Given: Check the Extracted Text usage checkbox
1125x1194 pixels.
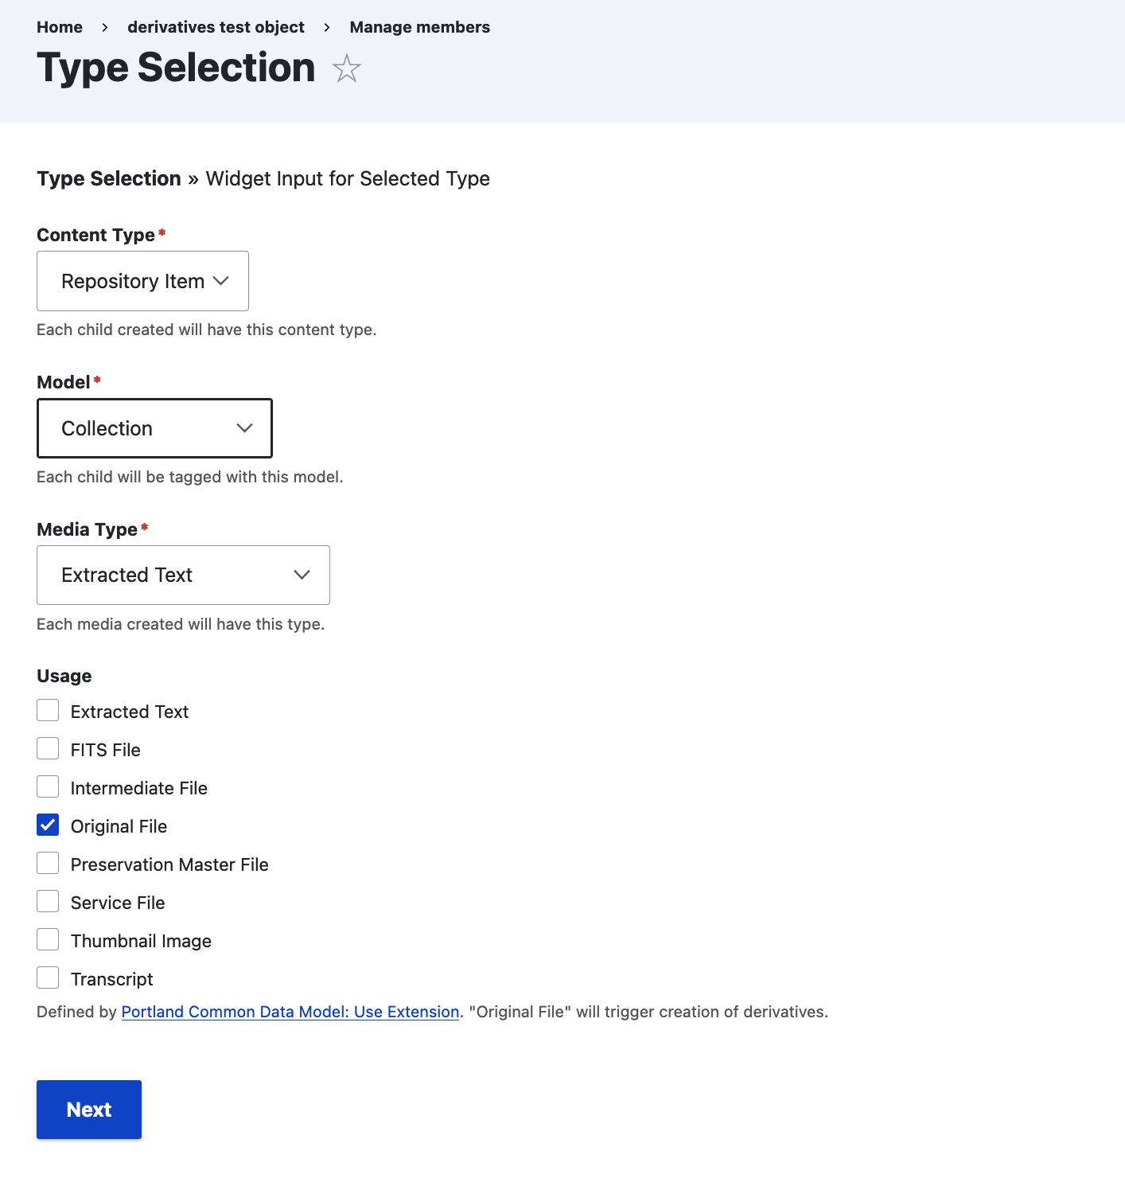Looking at the screenshot, I should (x=48, y=710).
